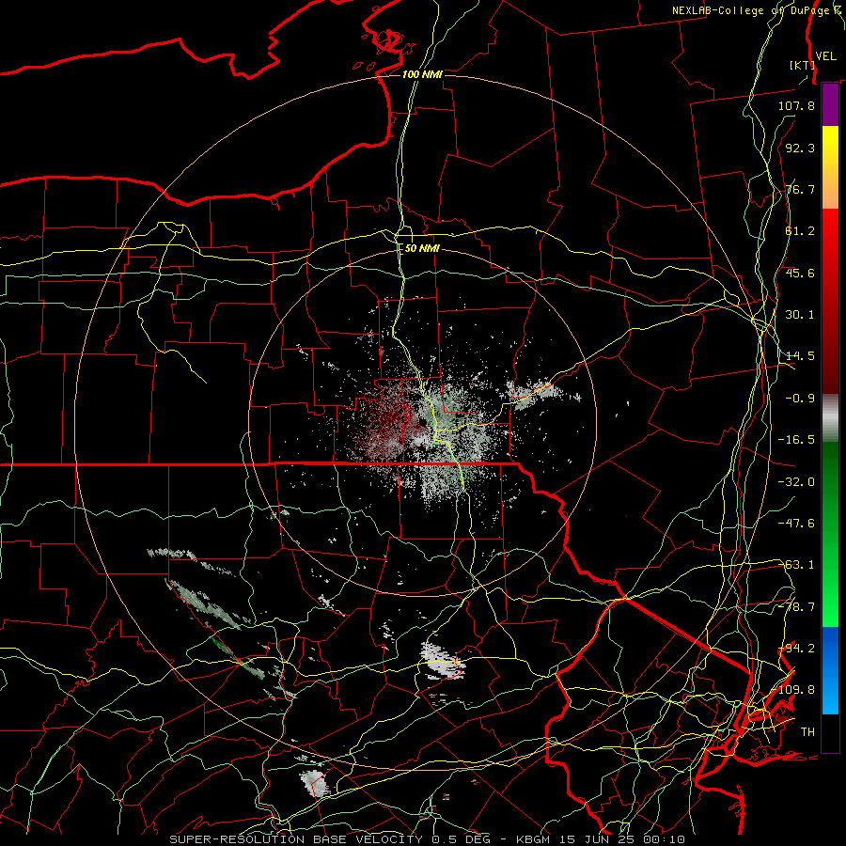The height and width of the screenshot is (846, 846).
Task: Select the 92.3 legend value
Action: (x=800, y=148)
